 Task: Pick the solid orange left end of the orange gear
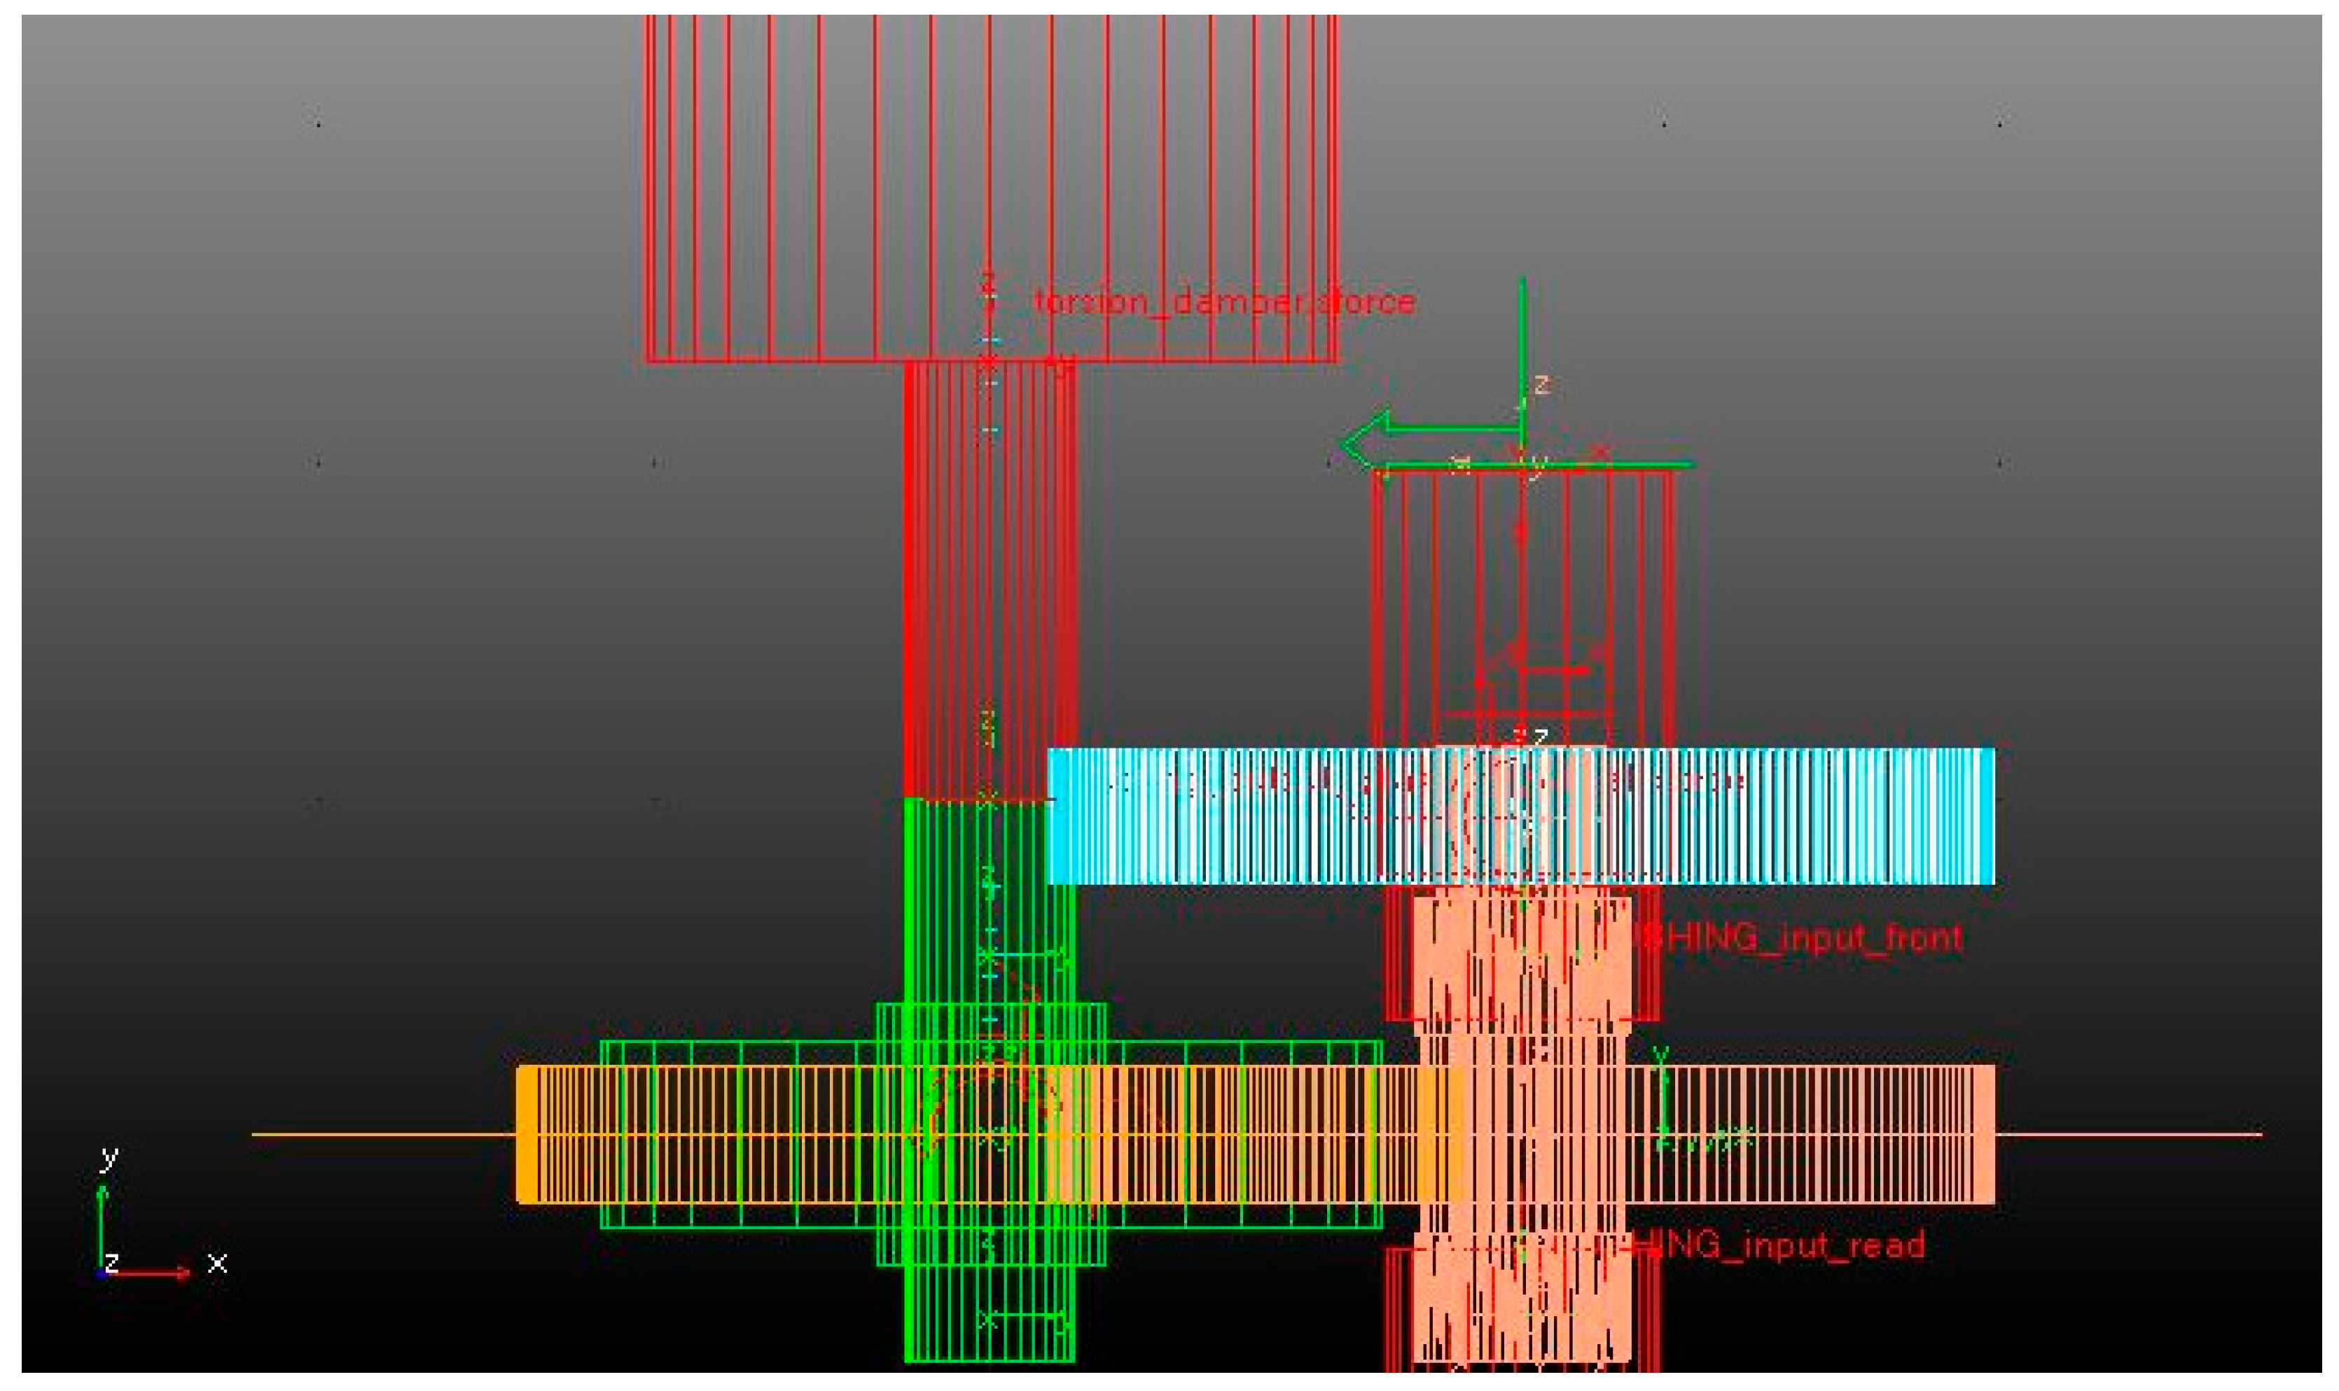[528, 1134]
